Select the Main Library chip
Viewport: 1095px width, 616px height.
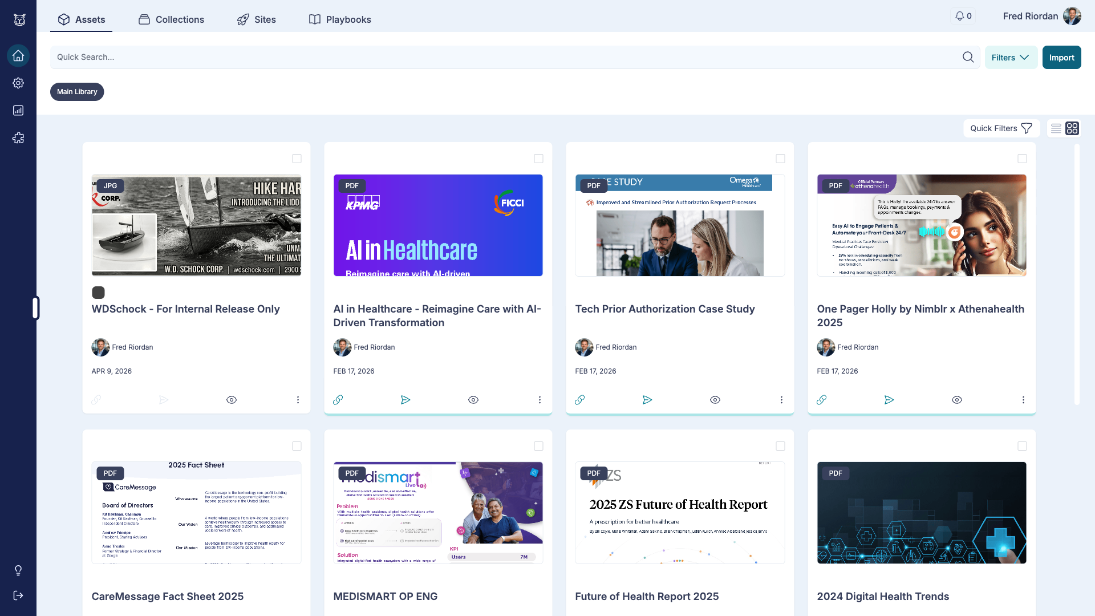tap(76, 91)
